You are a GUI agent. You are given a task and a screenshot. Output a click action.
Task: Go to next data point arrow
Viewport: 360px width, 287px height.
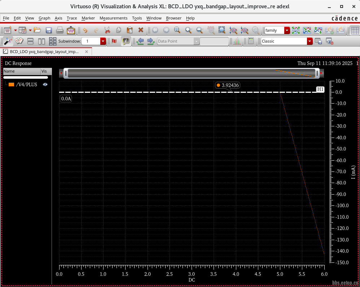pos(151,41)
